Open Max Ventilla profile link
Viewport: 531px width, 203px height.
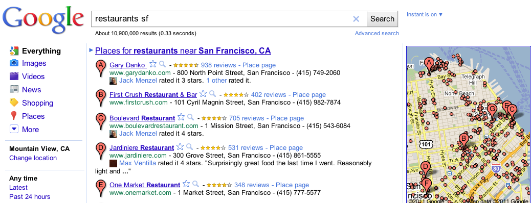pyautogui.click(x=138, y=163)
